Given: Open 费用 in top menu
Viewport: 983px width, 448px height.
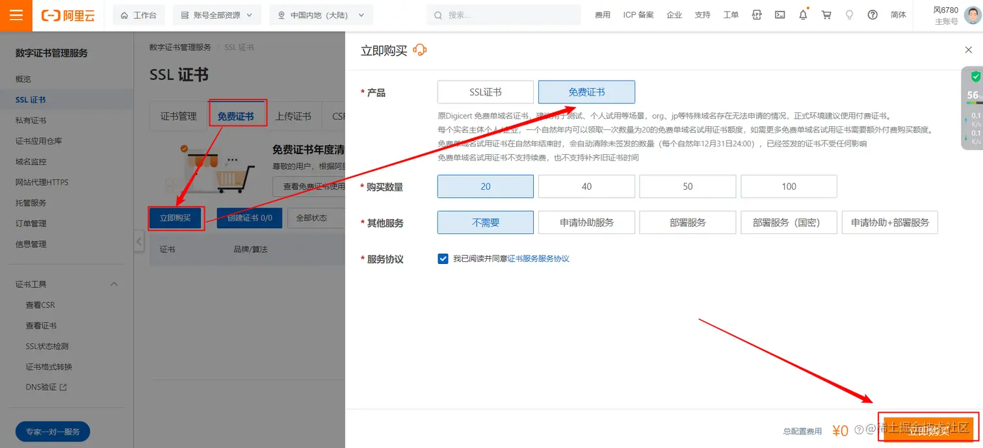Looking at the screenshot, I should [x=603, y=15].
